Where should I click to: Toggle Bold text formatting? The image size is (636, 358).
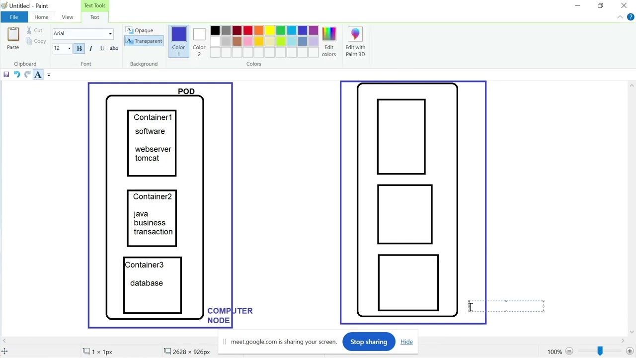pos(79,48)
